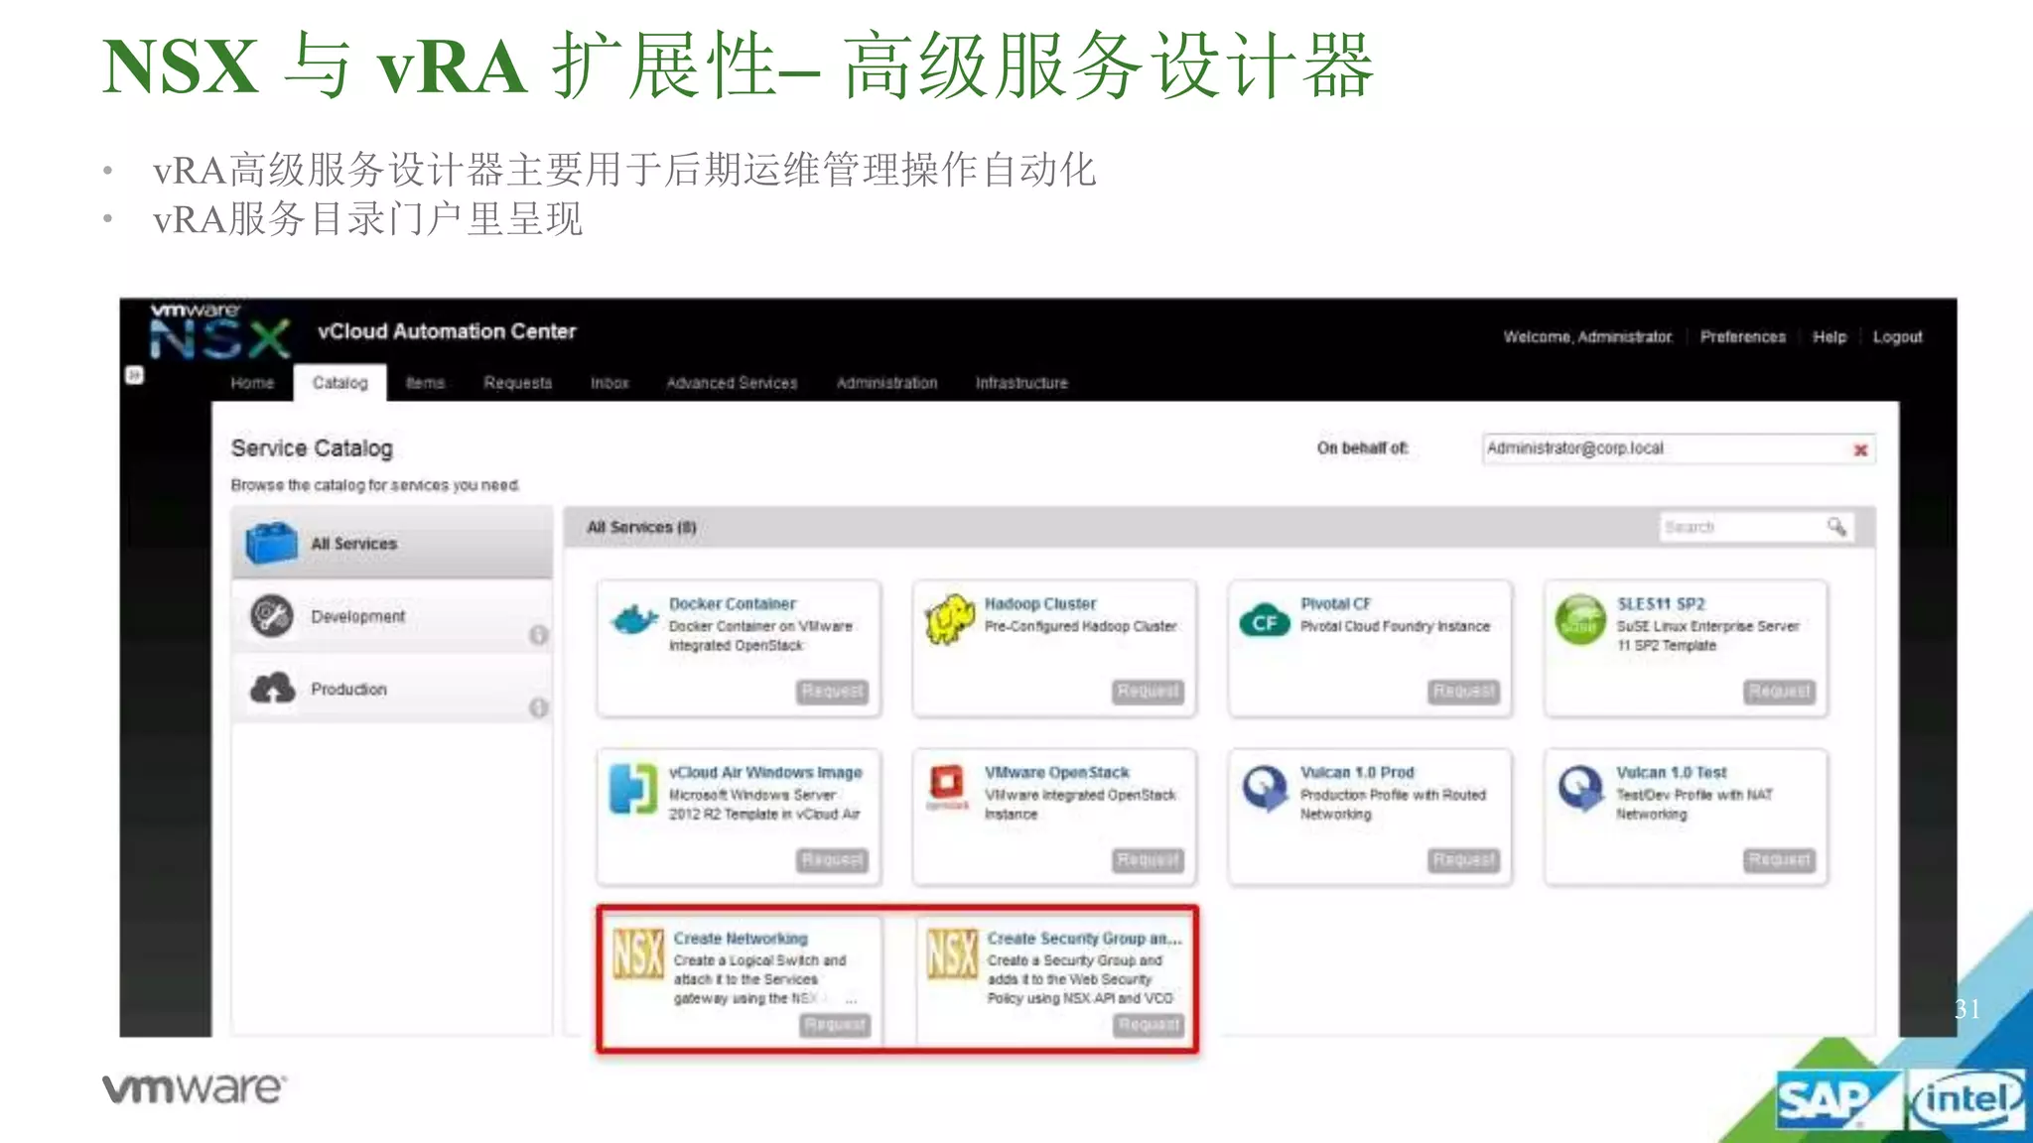Request the Vulcan 1.0 Prod service

1464,860
